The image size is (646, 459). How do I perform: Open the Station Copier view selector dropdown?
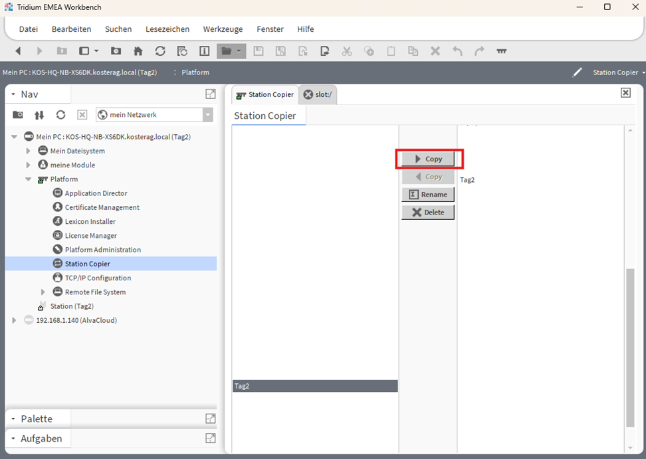point(619,72)
